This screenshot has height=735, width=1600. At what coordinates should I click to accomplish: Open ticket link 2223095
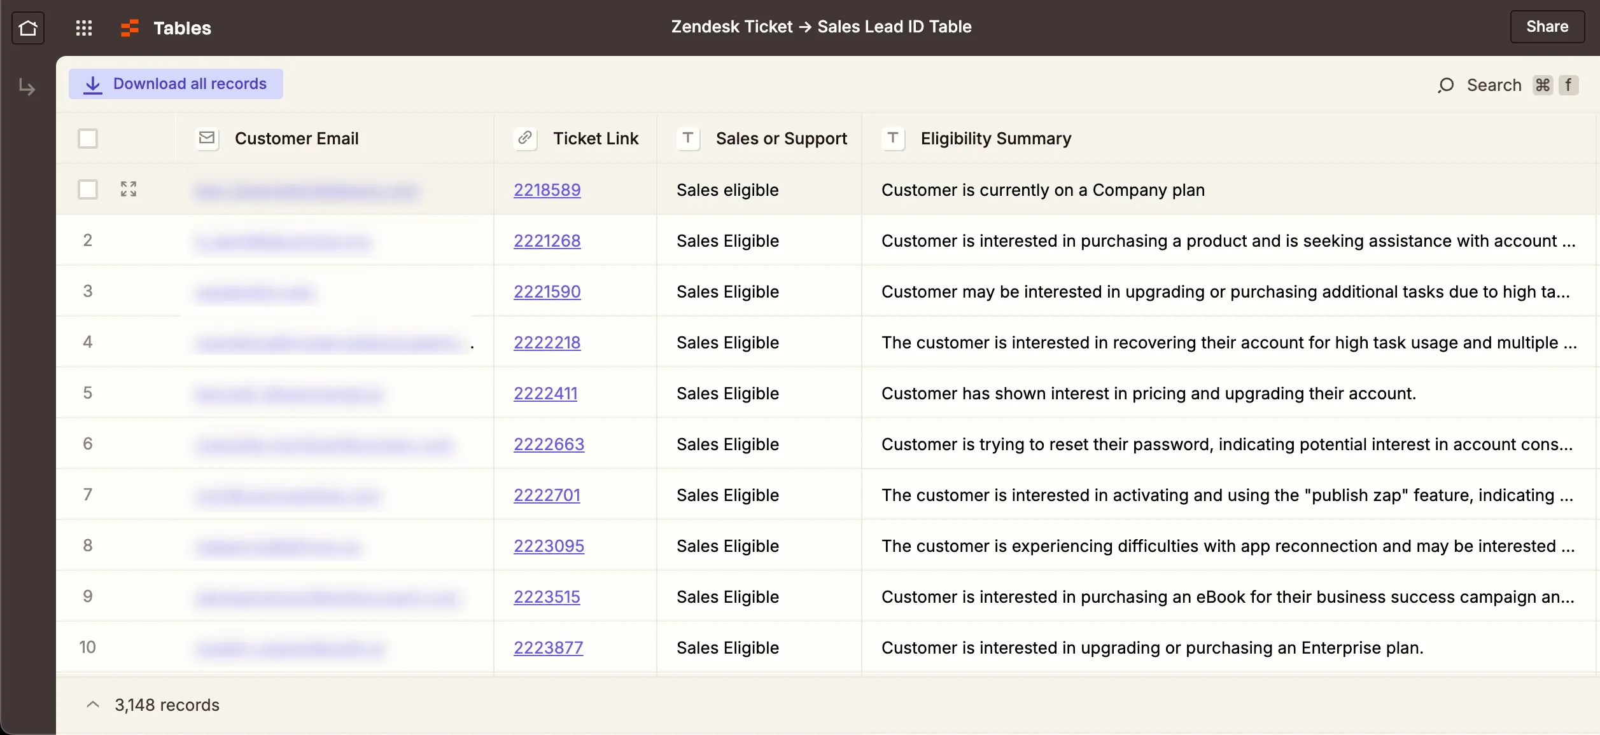point(549,546)
